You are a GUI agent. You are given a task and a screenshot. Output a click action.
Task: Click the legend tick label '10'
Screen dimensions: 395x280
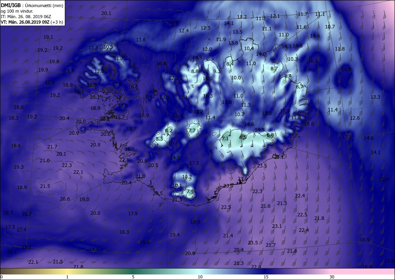200,277
